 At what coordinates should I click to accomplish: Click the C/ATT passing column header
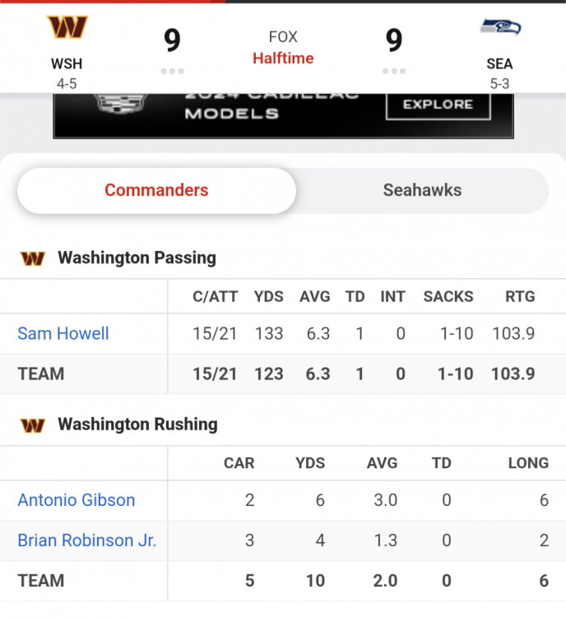(x=215, y=297)
